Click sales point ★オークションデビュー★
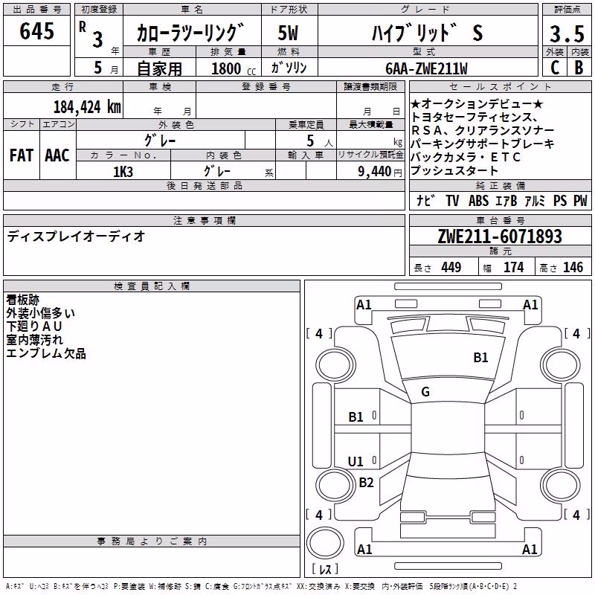This screenshot has width=595, height=595. point(477,103)
